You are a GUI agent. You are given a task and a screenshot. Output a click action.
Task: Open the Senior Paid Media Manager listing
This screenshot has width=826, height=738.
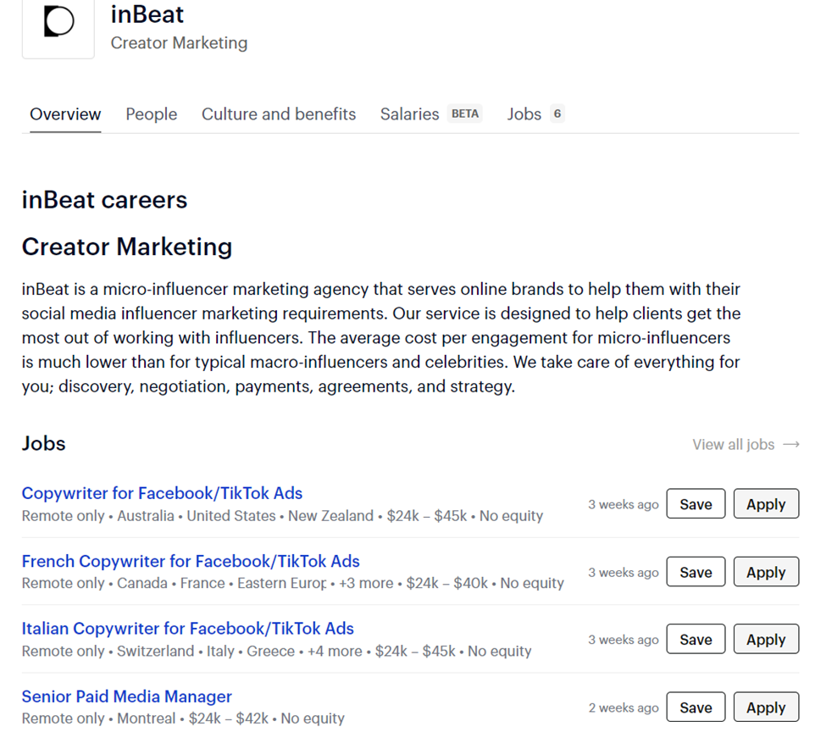[x=126, y=696]
